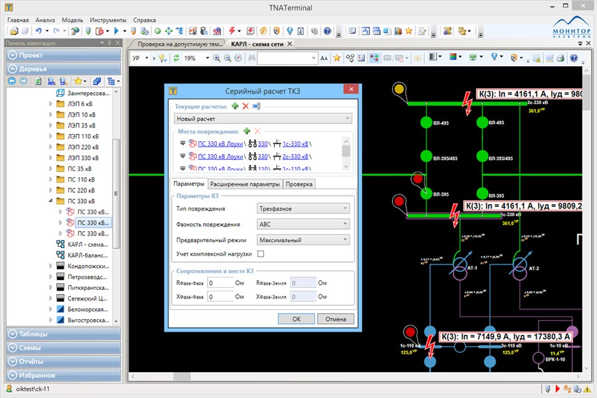Open the Фазность повреждения ABC dropdown
The height and width of the screenshot is (398, 597).
[x=303, y=224]
